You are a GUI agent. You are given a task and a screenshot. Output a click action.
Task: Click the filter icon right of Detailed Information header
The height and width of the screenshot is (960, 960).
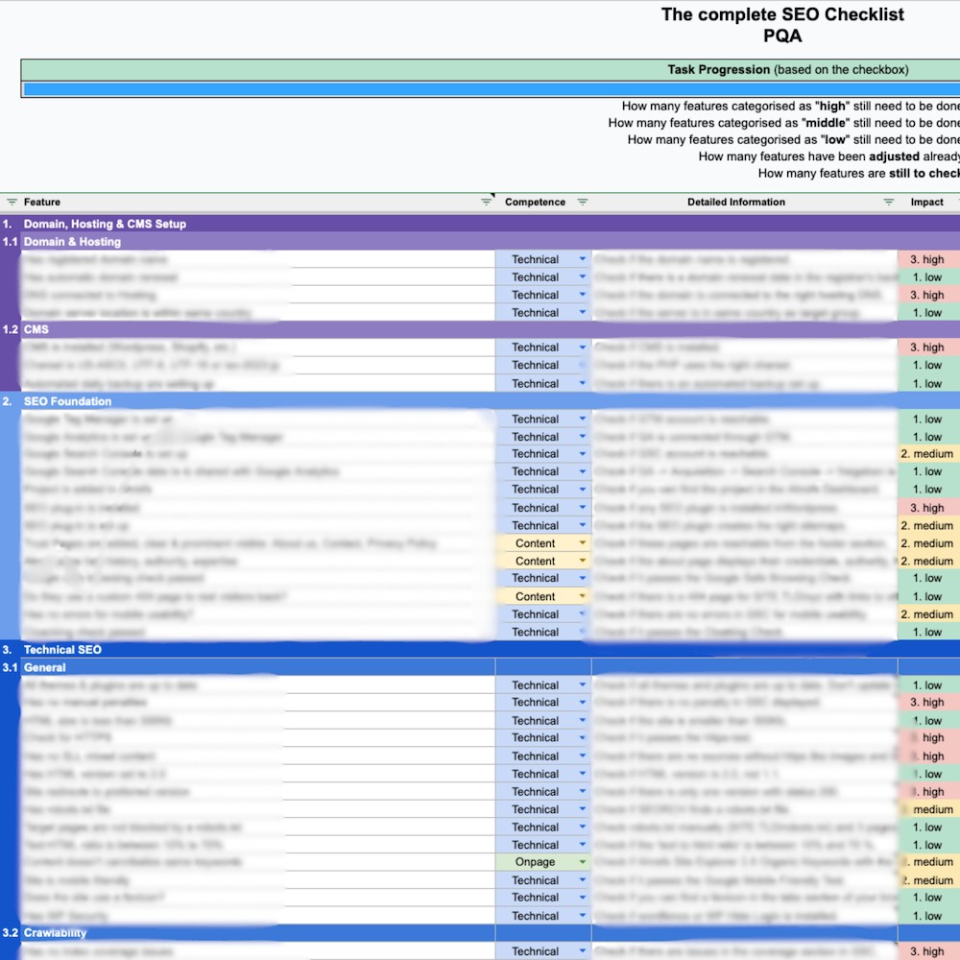[888, 202]
